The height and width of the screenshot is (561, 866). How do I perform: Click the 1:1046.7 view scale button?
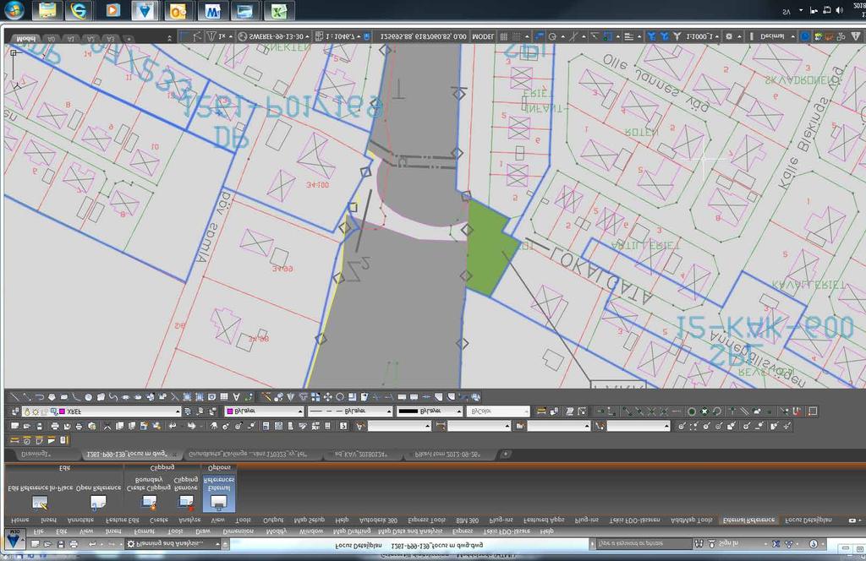tap(342, 36)
